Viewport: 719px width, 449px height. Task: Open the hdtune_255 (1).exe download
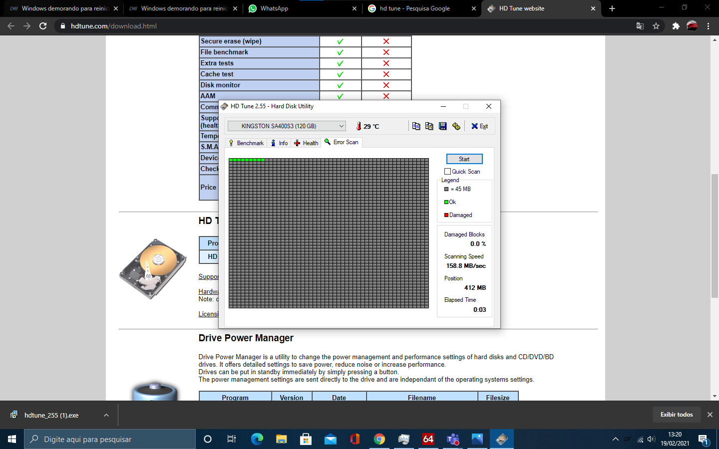[x=51, y=415]
